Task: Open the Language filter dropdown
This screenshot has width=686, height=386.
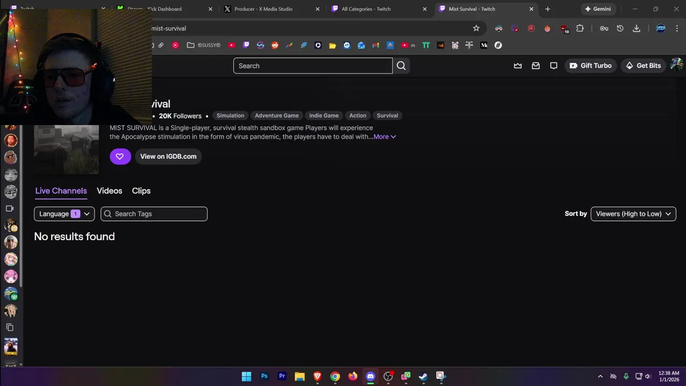Action: coord(64,214)
